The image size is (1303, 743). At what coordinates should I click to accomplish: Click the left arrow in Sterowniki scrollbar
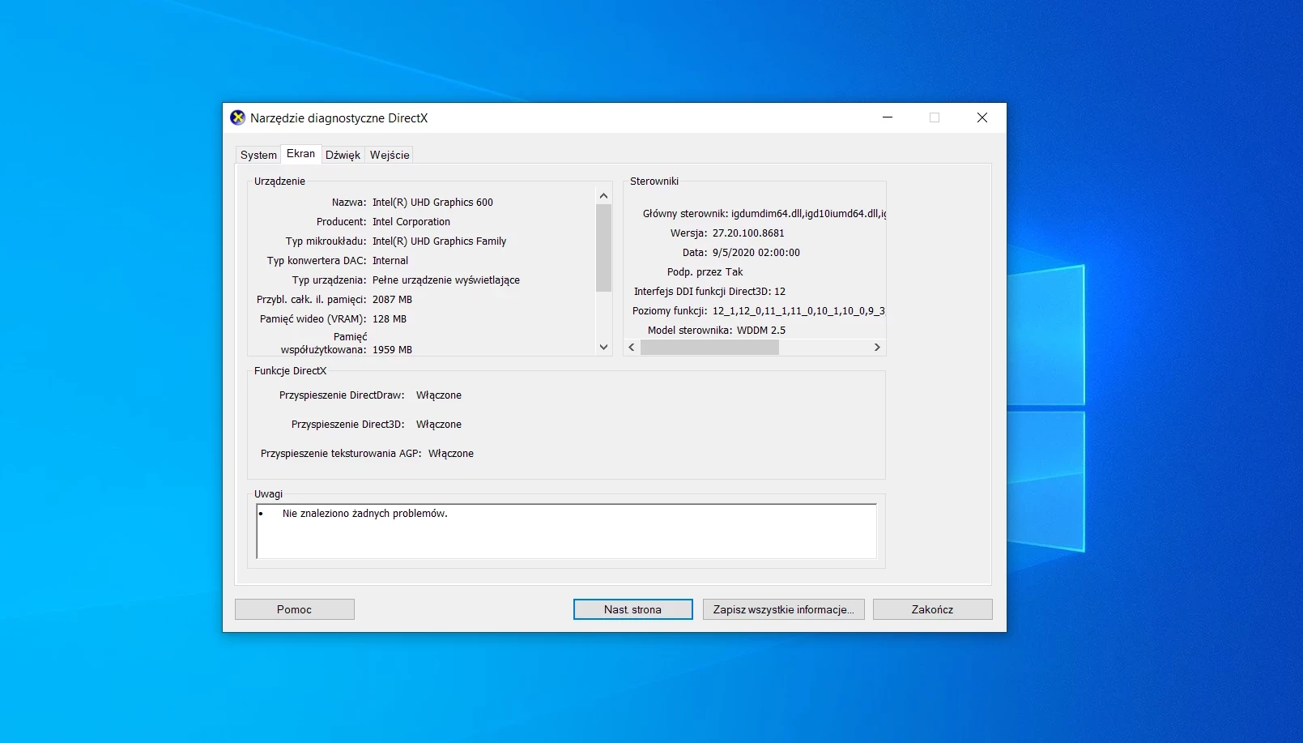pos(632,347)
